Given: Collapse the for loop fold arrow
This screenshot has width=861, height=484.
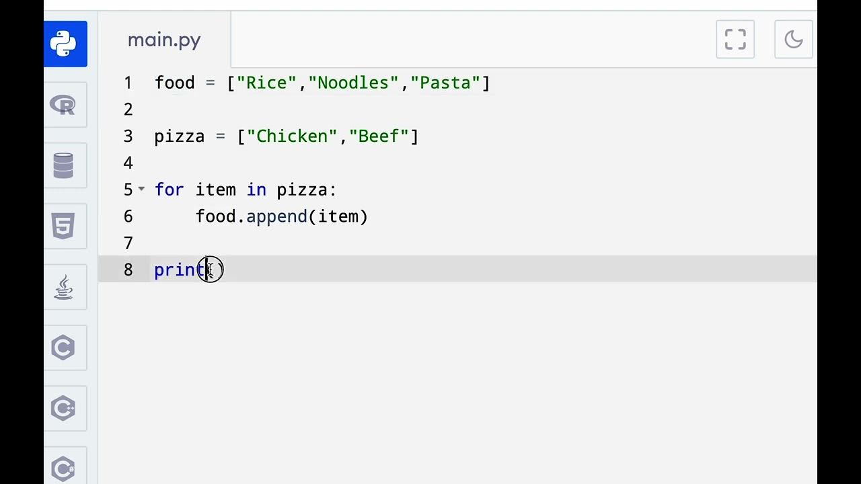Looking at the screenshot, I should [141, 189].
